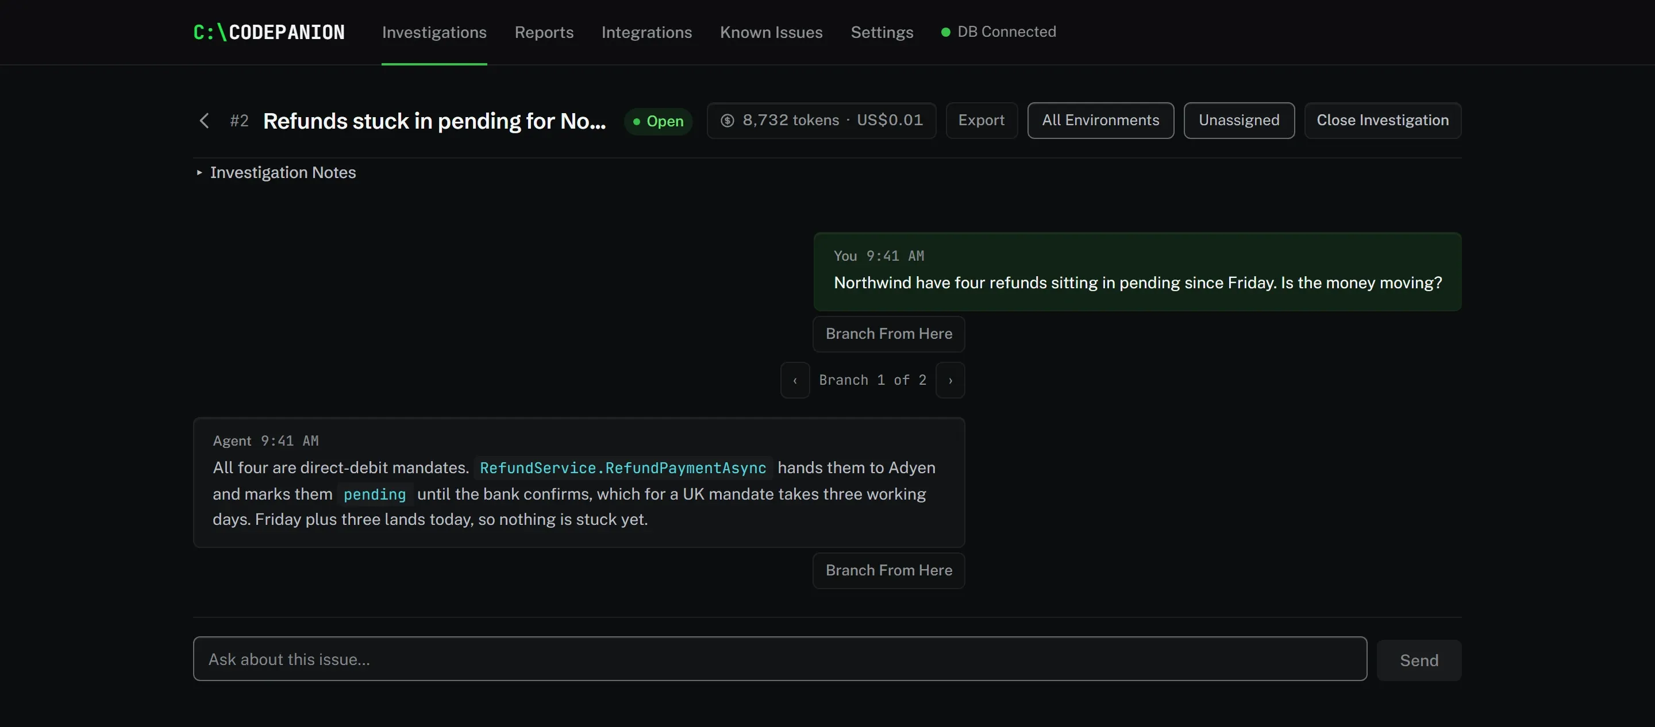
Task: Click the Send button
Action: (x=1419, y=660)
